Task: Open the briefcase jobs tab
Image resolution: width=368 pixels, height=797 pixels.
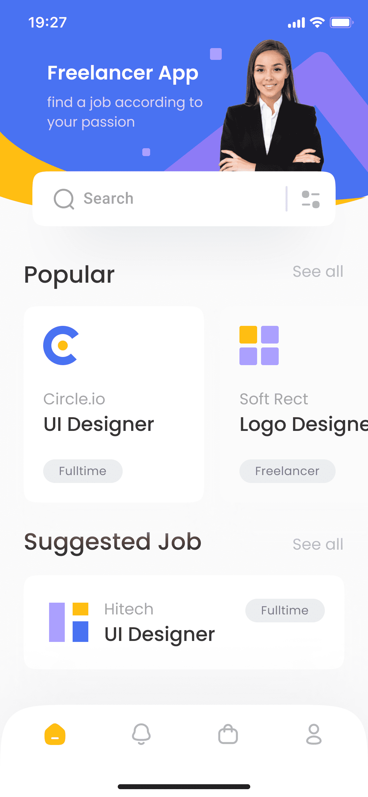Action: coord(228,734)
